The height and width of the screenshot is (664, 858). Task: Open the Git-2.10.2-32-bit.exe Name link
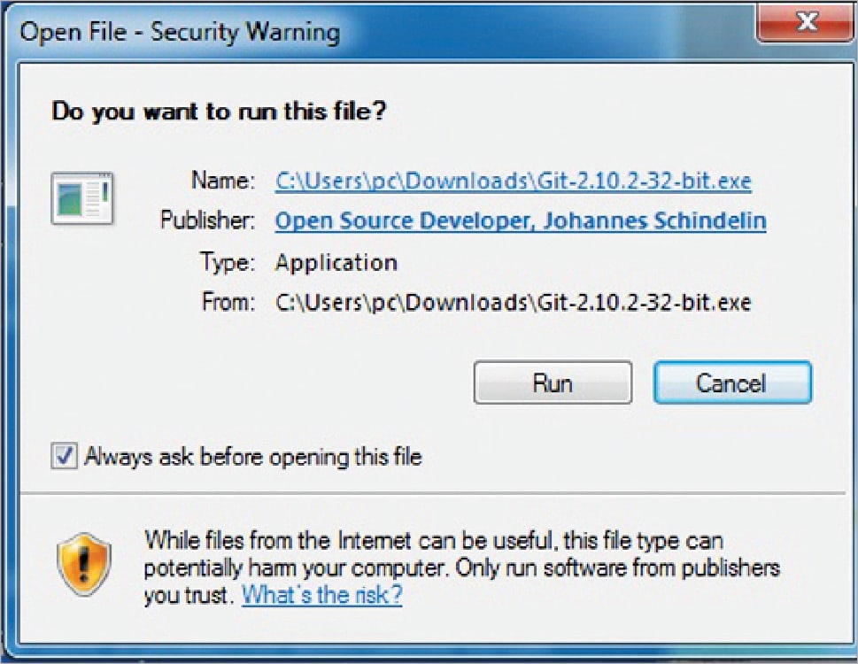coord(513,181)
